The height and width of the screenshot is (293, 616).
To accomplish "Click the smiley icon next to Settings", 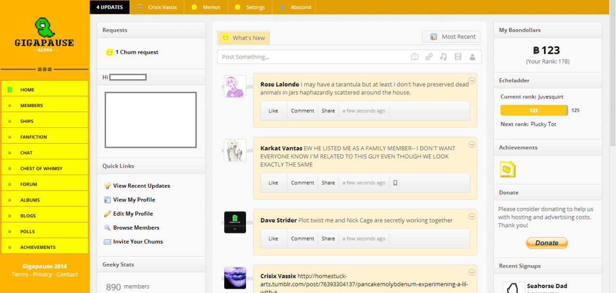I will (238, 7).
